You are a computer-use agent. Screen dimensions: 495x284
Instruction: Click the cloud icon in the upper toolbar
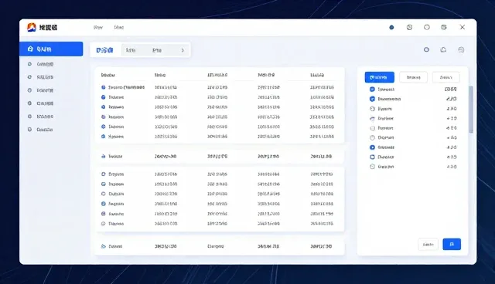click(443, 49)
